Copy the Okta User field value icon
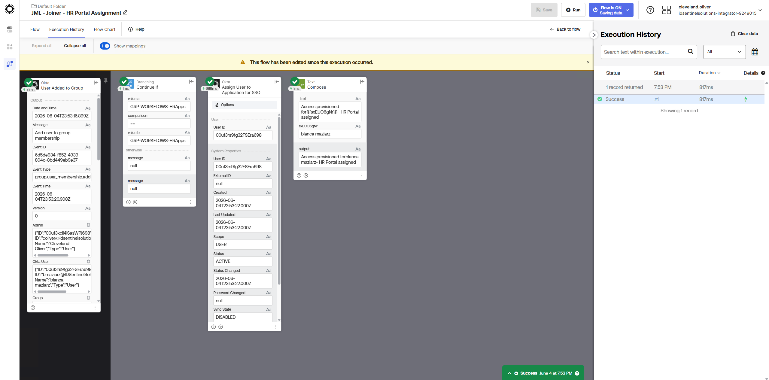 click(x=88, y=262)
